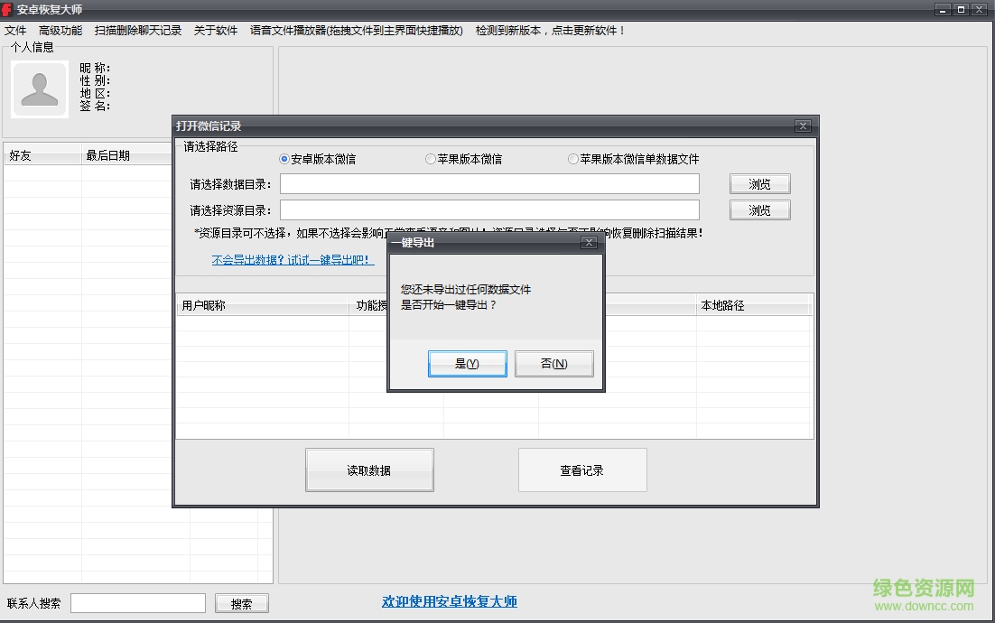This screenshot has width=995, height=623.
Task: Click the profile avatar placeholder image
Action: [x=39, y=88]
